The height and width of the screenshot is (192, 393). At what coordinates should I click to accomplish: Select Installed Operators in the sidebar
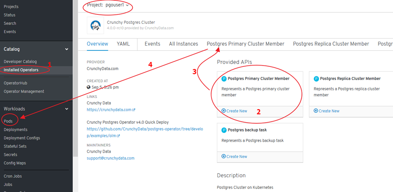(x=21, y=70)
